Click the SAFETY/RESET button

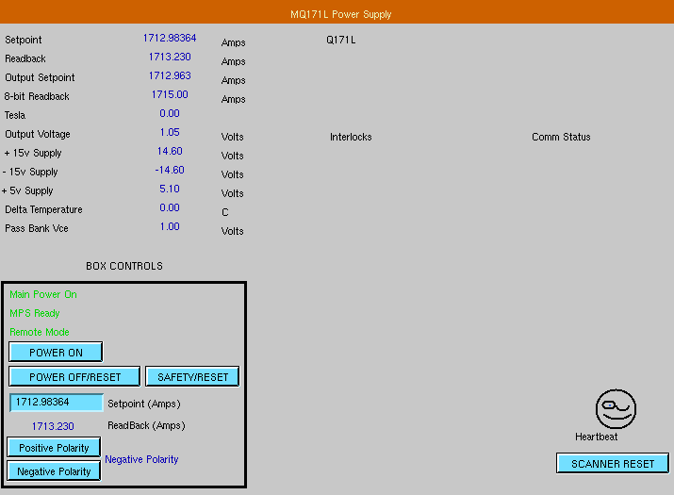[192, 377]
